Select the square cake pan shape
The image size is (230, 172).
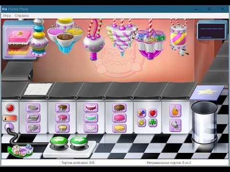point(33,118)
